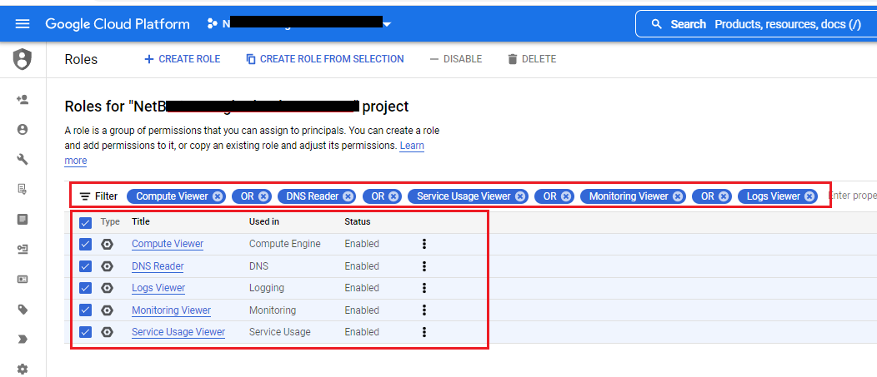The height and width of the screenshot is (377, 877).
Task: Remove the DNS Reader filter chip
Action: click(x=348, y=196)
